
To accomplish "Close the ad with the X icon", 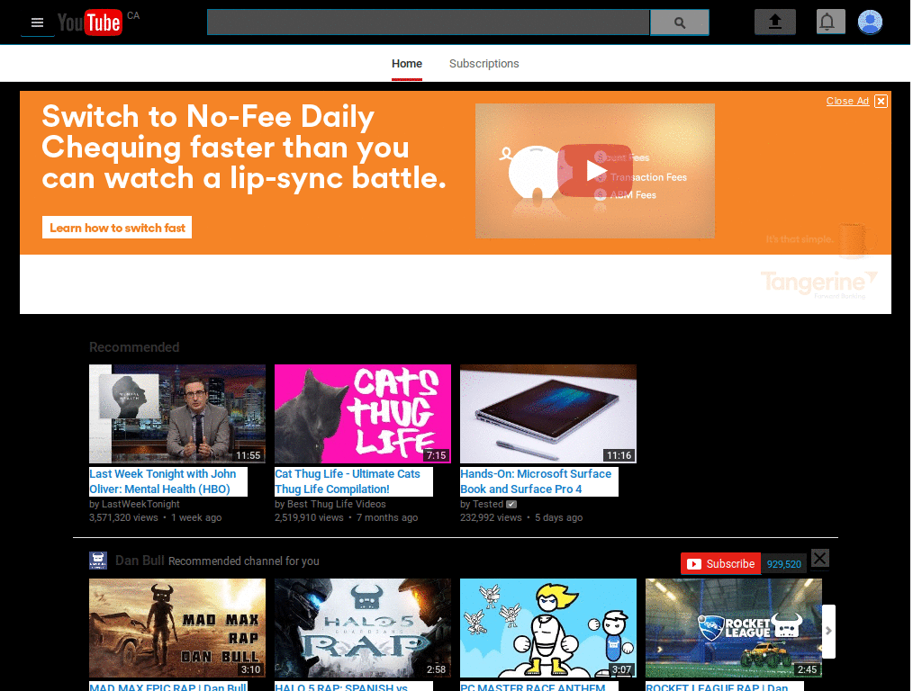I will [881, 101].
